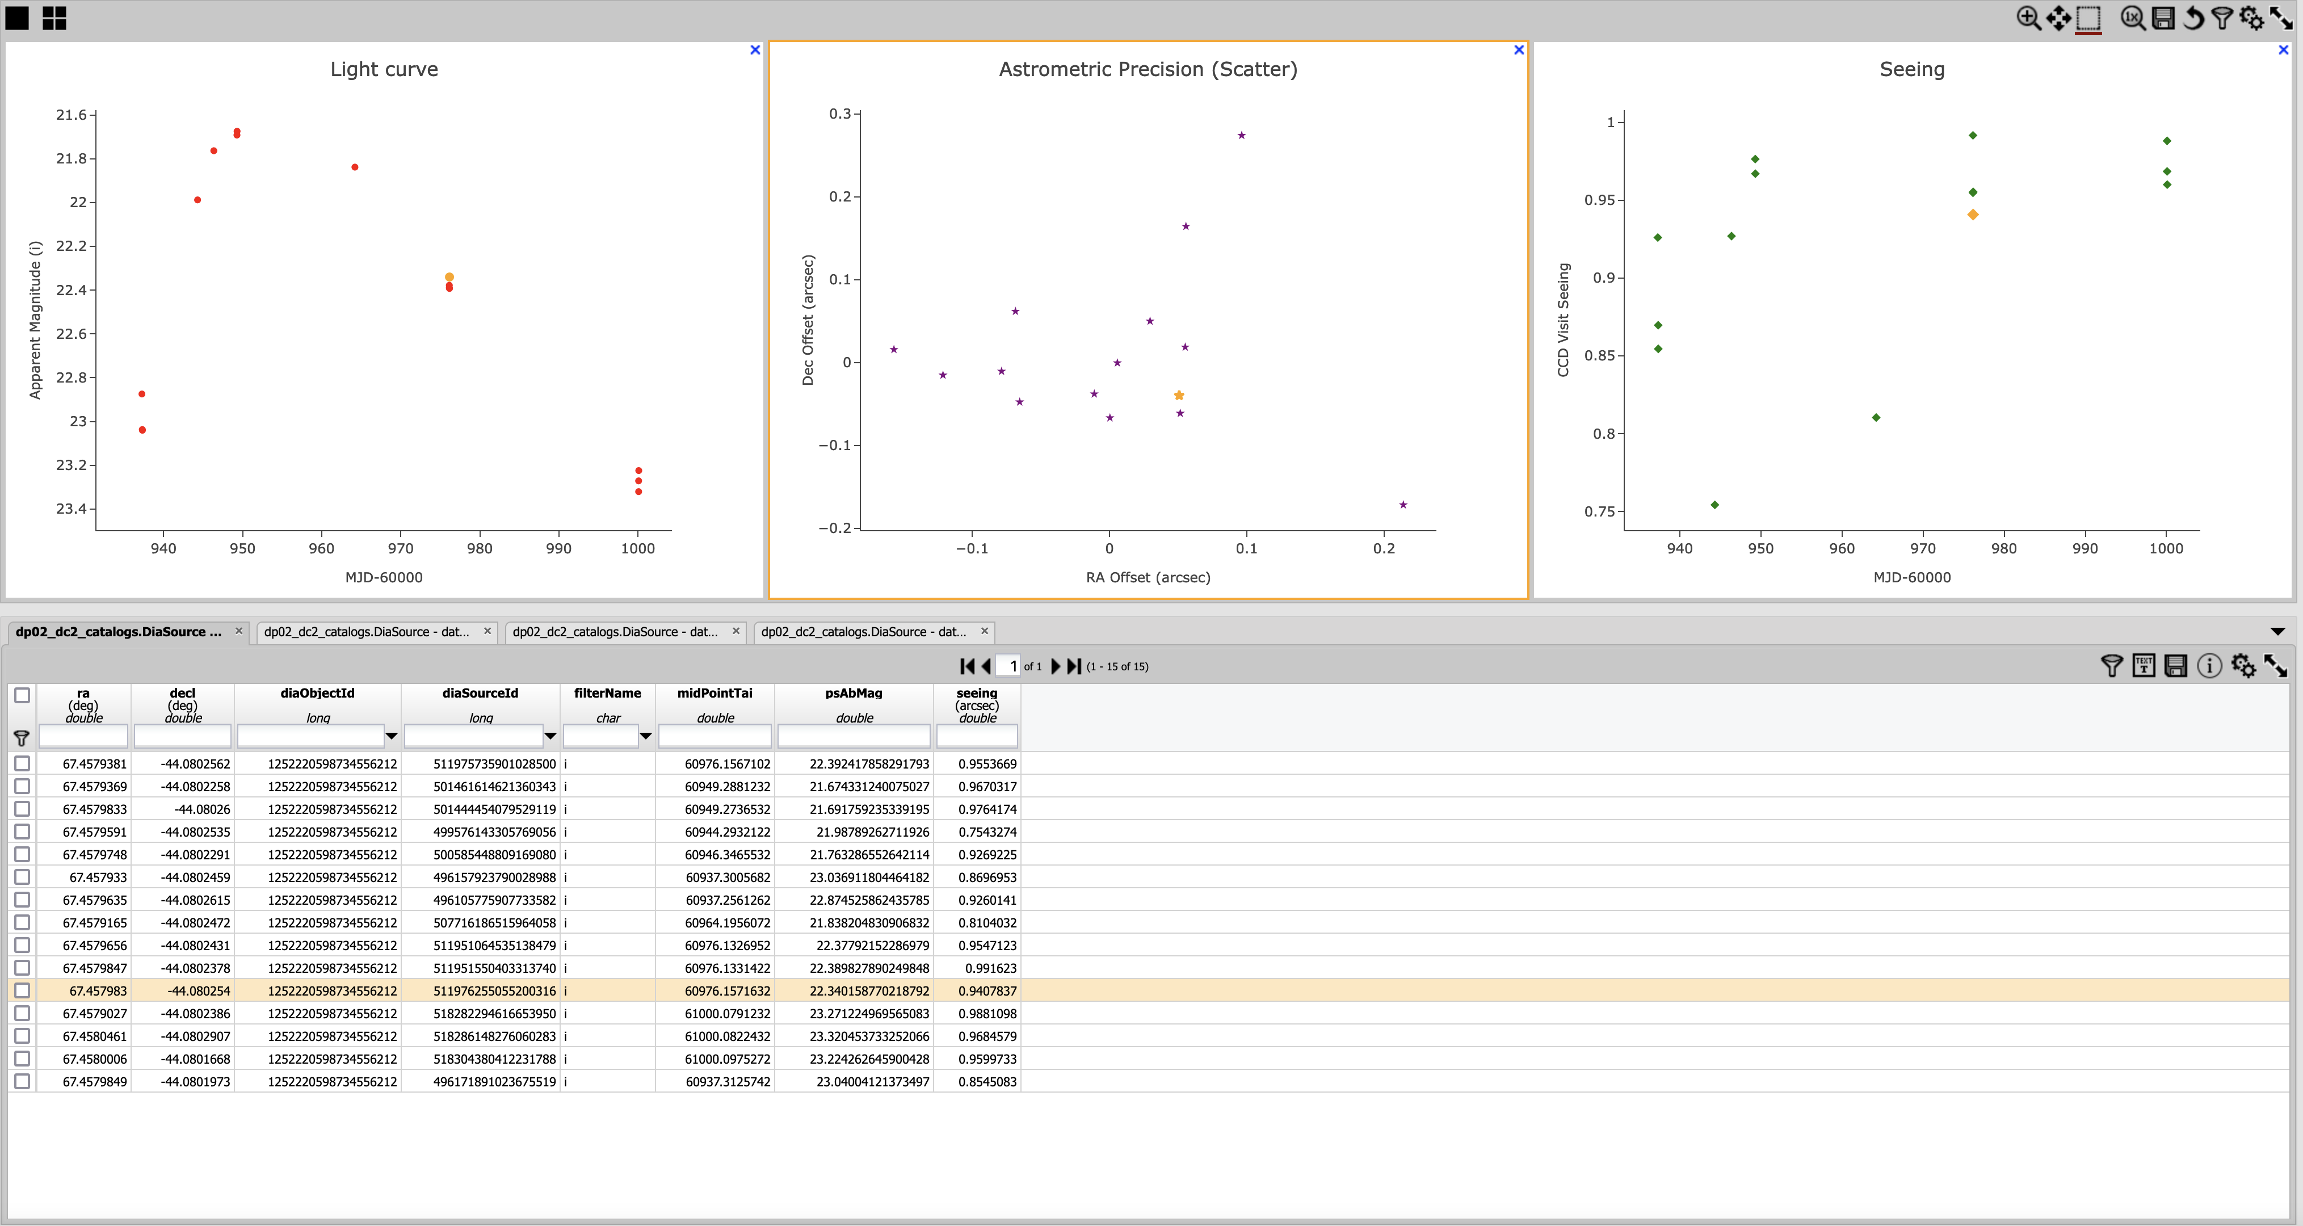This screenshot has width=2303, height=1226.
Task: Click midPointTai cell 61000.0975272
Action: (x=727, y=1059)
